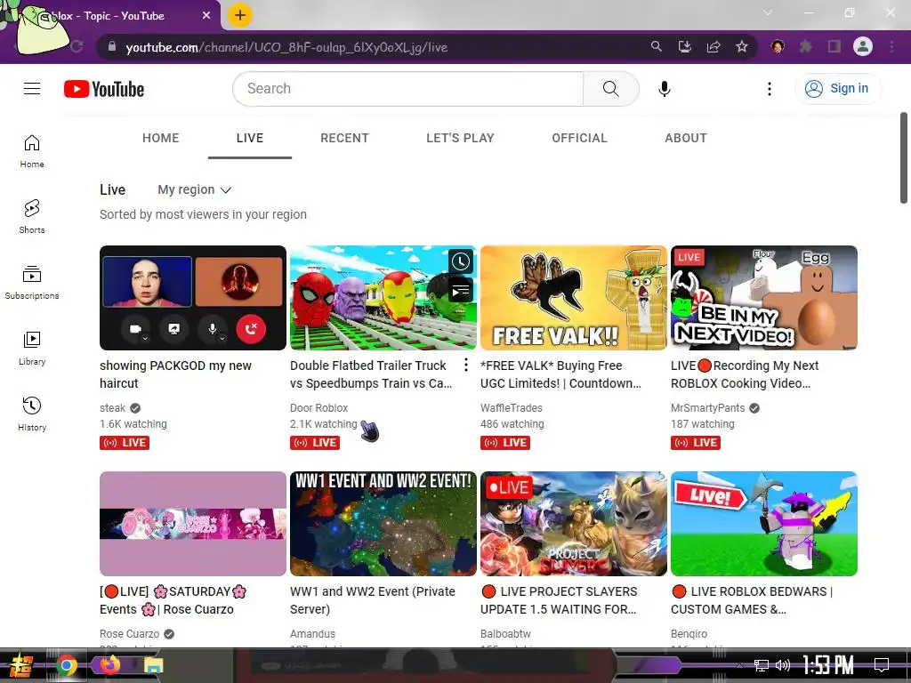
Task: Open Library in the sidebar
Action: coord(32,348)
